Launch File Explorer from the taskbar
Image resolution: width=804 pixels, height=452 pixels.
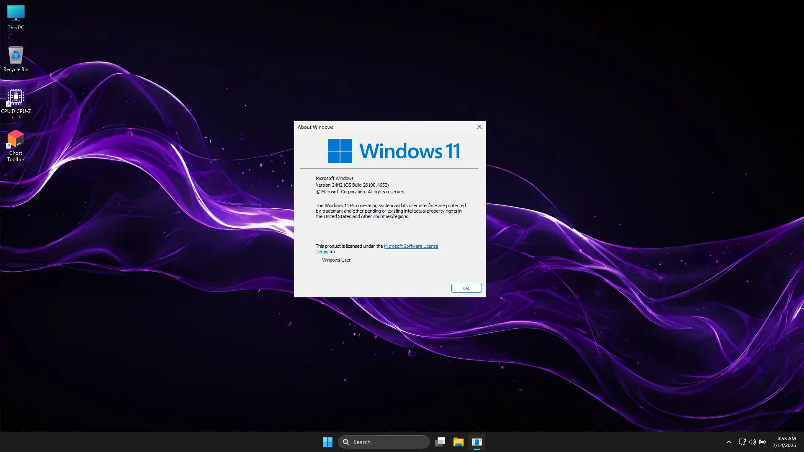[x=459, y=442]
